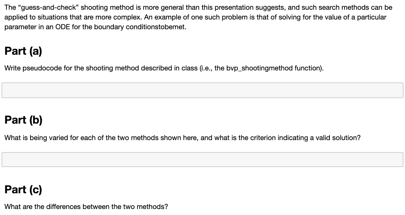The image size is (405, 215).
Task: Click the introductory paragraph about shooting method
Action: [198, 17]
